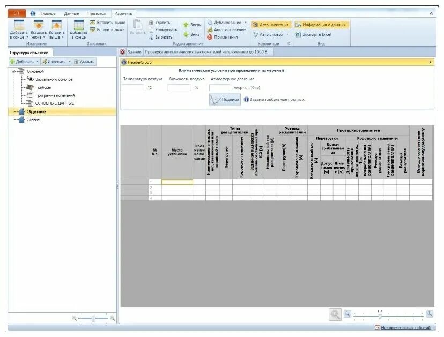Open the Ускорители group dialog launcher
This screenshot has width=444, height=337.
pyautogui.click(x=289, y=44)
